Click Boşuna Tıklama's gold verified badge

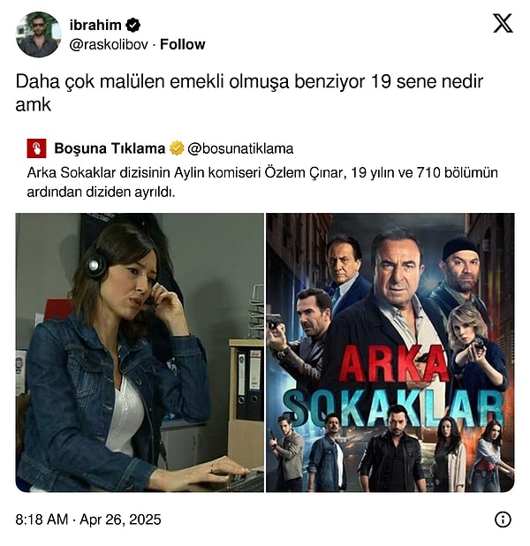click(177, 148)
